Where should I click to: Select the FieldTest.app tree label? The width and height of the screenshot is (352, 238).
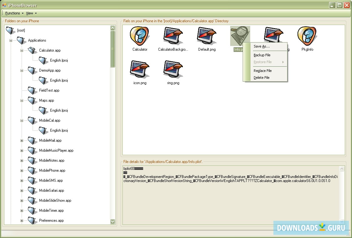click(x=49, y=90)
